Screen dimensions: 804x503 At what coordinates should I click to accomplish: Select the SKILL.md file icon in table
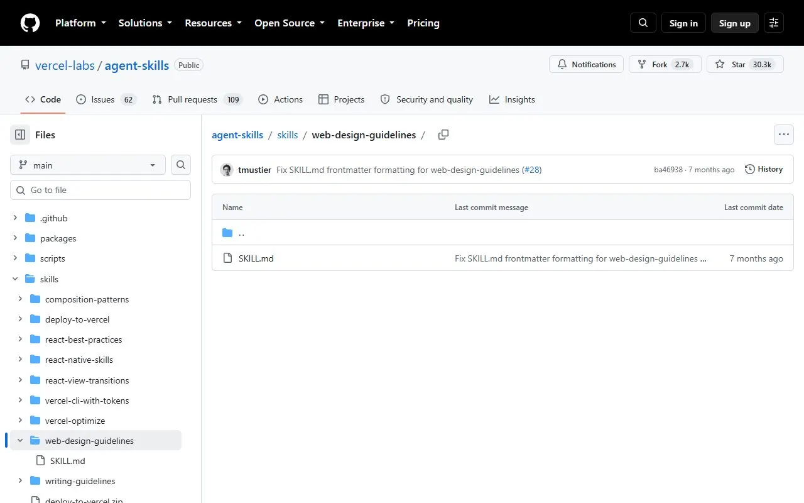coord(227,258)
